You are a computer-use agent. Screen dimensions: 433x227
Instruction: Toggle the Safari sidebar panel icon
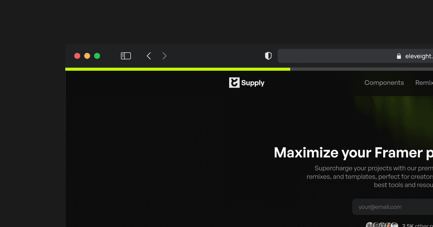point(126,56)
